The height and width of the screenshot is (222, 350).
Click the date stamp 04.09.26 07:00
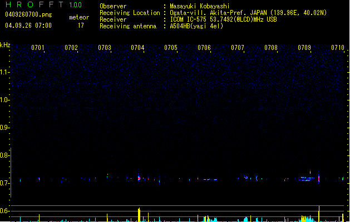[28, 26]
